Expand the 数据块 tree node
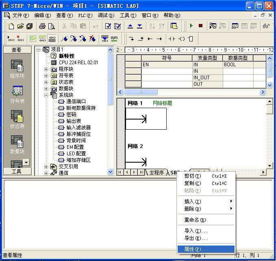The height and width of the screenshot is (261, 276). click(46, 89)
